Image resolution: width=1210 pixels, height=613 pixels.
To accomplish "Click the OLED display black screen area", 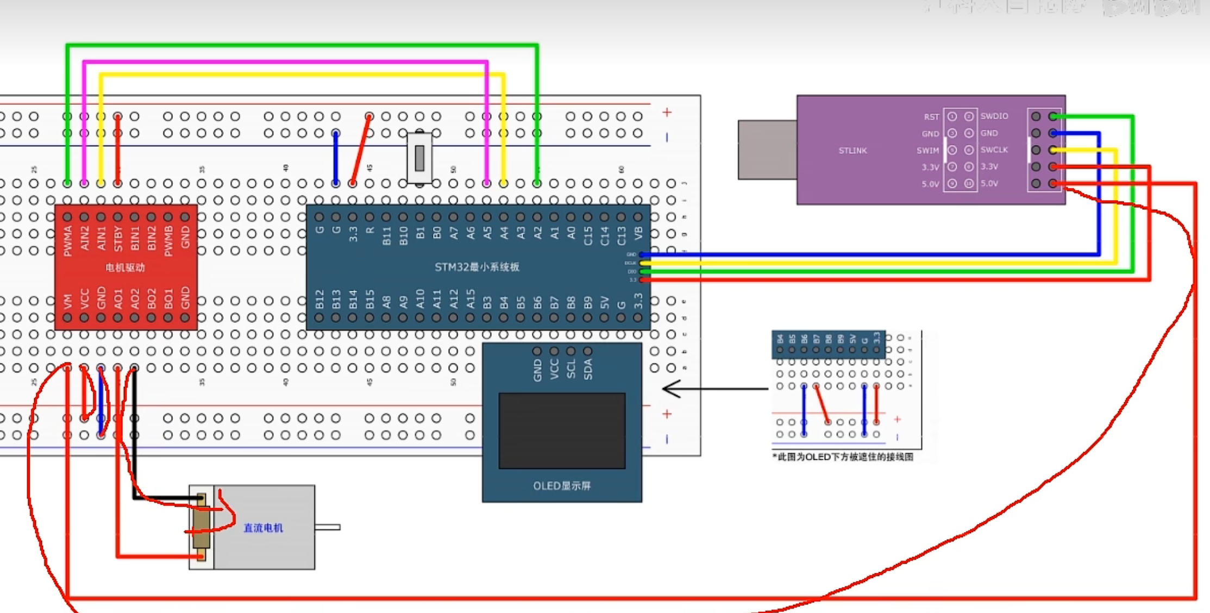I will click(562, 430).
